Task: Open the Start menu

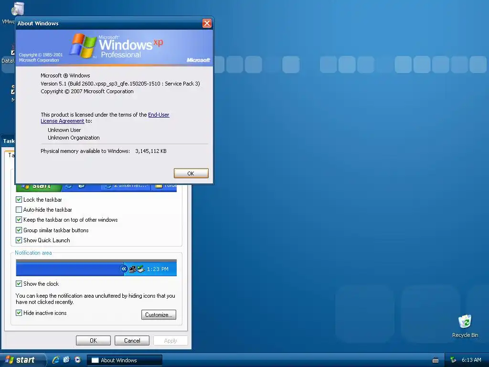Action: (22, 360)
